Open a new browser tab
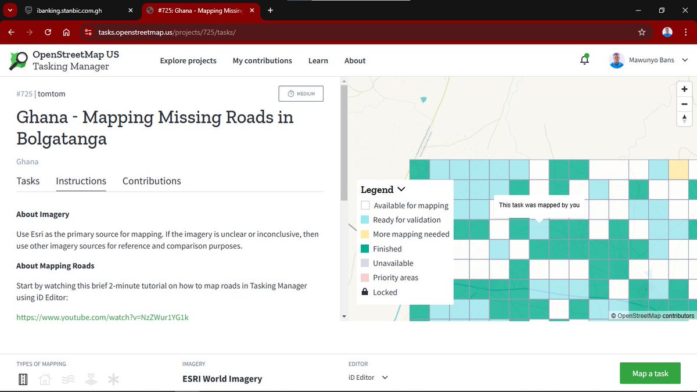Screen dimensions: 697x392 point(271,10)
